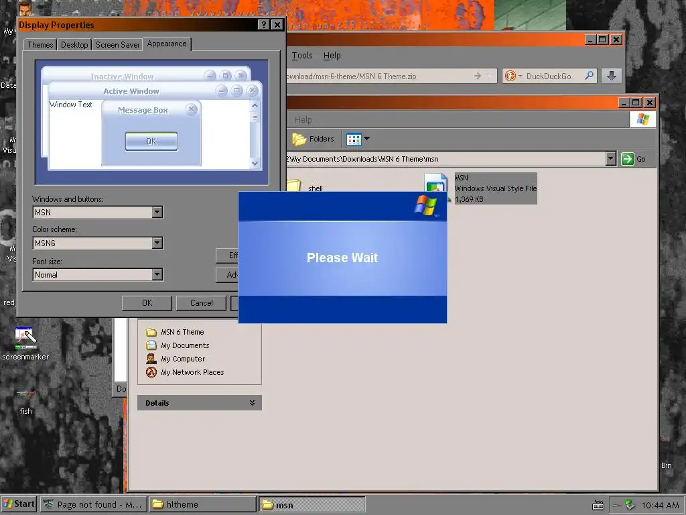Click OK in Display Properties dialog
The width and height of the screenshot is (686, 515).
click(147, 303)
